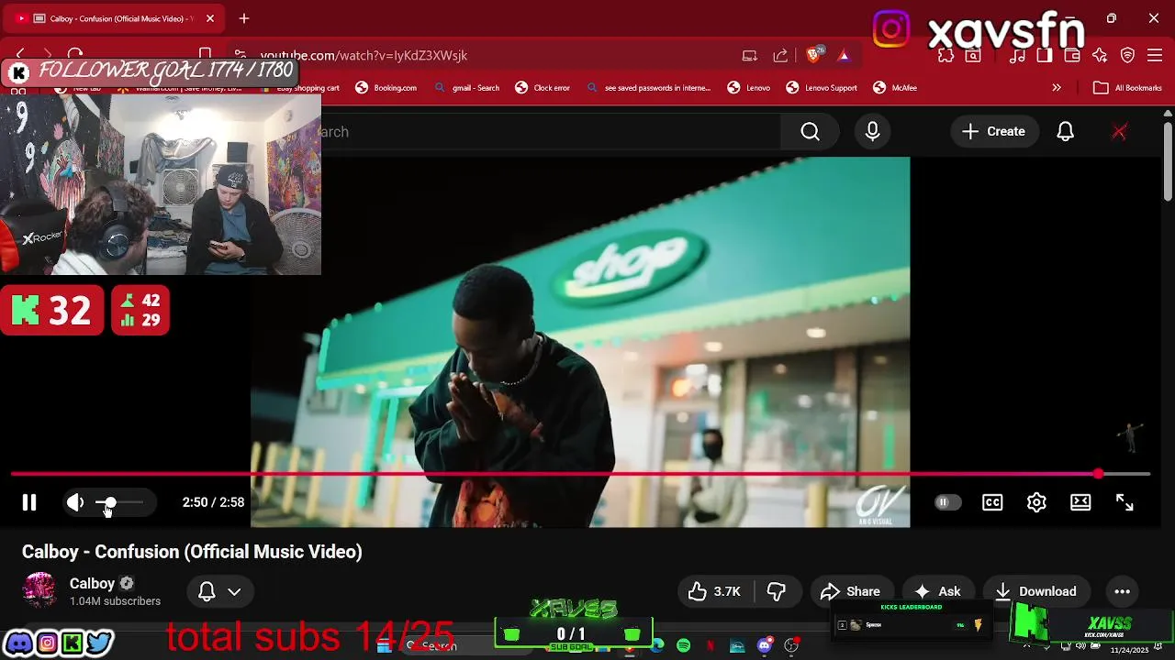
Task: Adjust the video volume slider
Action: pos(119,502)
